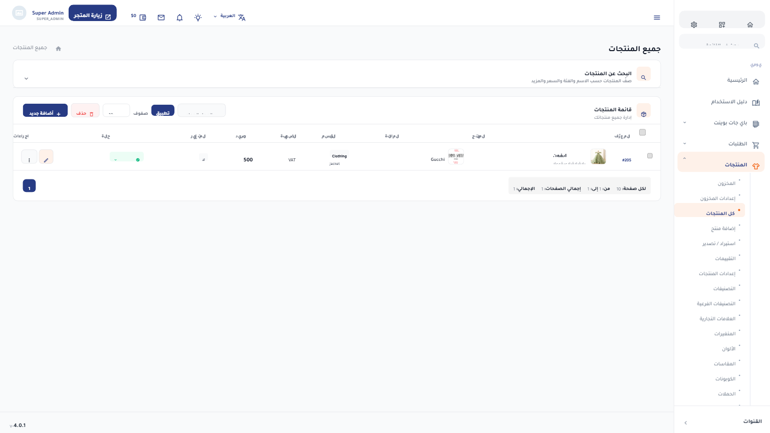Click pagination page 1 button
Image resolution: width=770 pixels, height=433 pixels.
29,186
